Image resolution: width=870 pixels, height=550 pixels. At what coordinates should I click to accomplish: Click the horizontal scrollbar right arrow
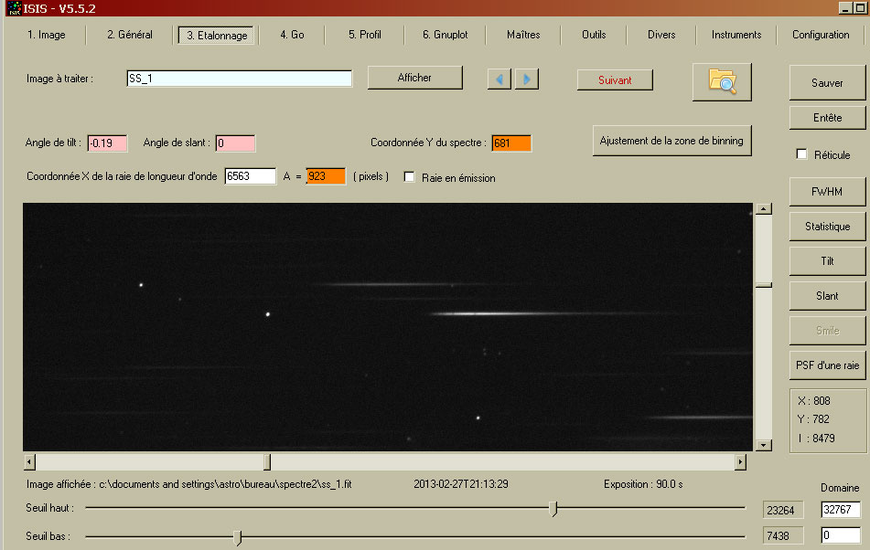(x=739, y=461)
